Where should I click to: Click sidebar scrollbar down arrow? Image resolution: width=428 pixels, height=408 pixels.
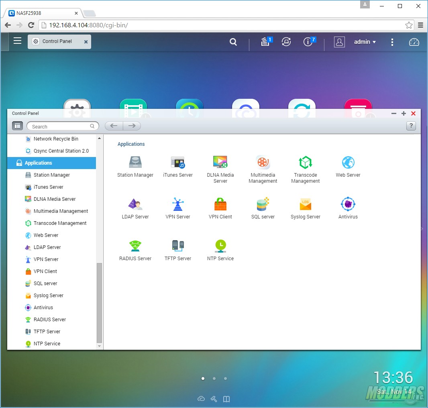[x=99, y=346]
